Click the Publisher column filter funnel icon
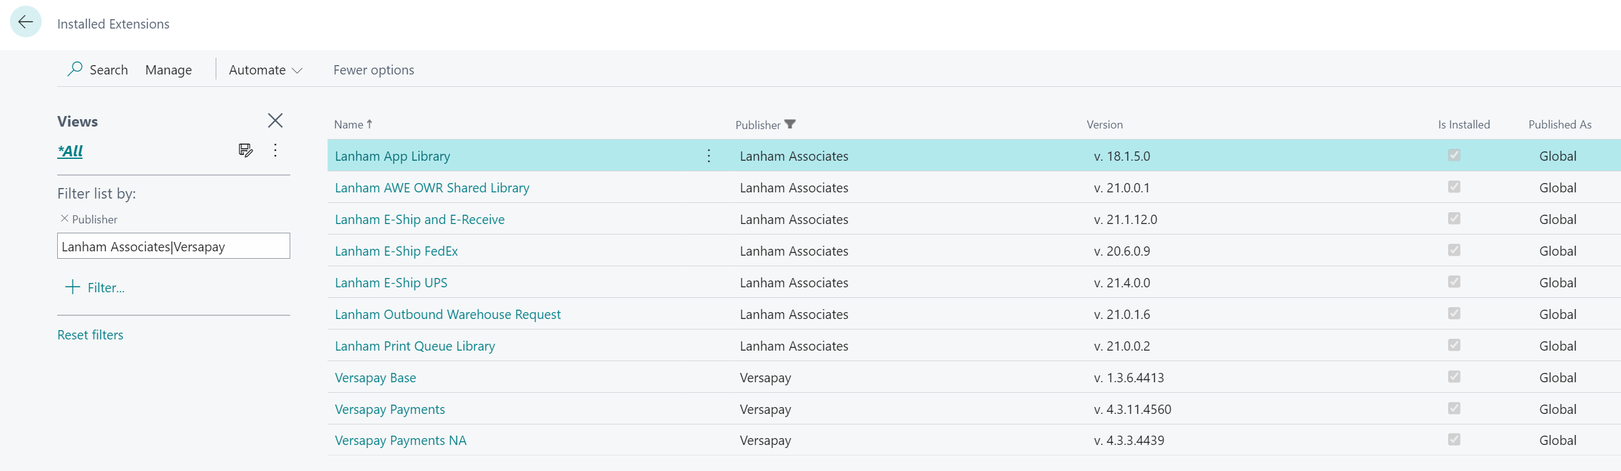1621x471 pixels. pyautogui.click(x=790, y=124)
